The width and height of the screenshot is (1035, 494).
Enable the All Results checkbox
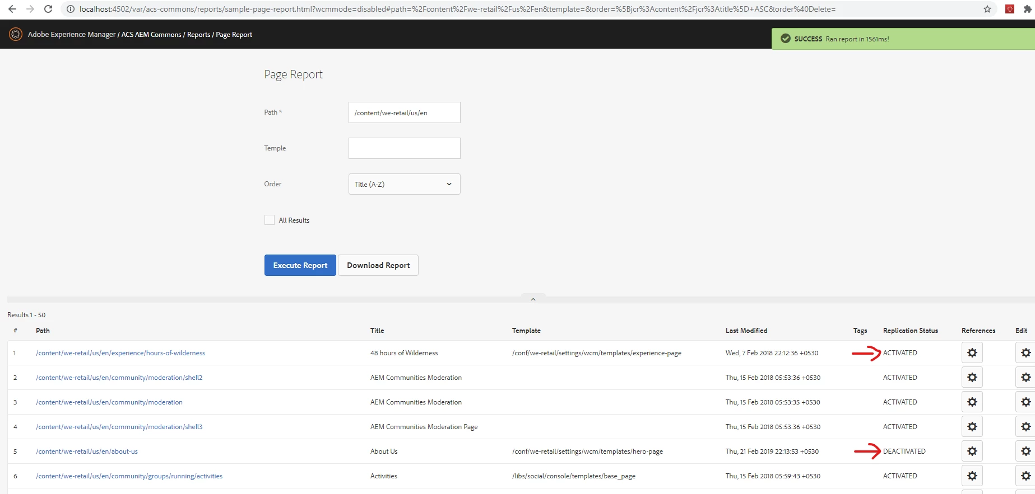[270, 220]
